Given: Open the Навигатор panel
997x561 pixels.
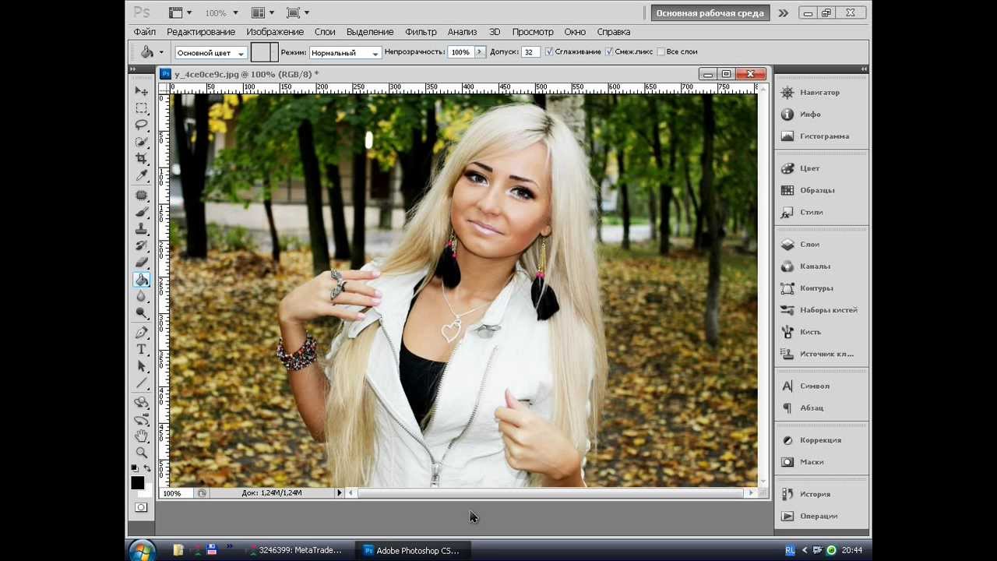Looking at the screenshot, I should click(821, 93).
